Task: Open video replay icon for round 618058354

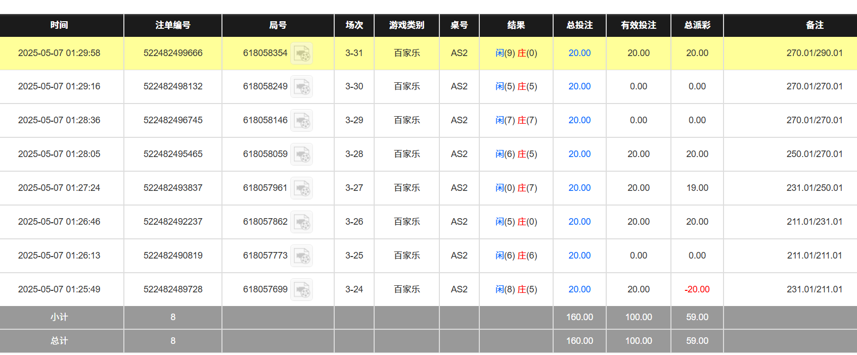Action: (302, 54)
